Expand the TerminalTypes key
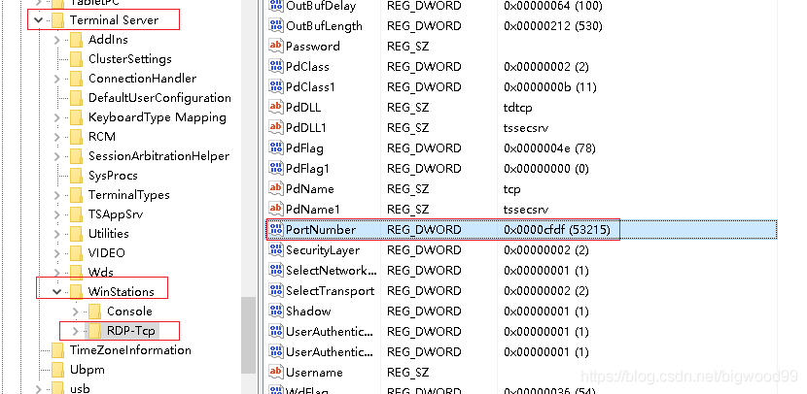The width and height of the screenshot is (807, 394). (x=57, y=195)
